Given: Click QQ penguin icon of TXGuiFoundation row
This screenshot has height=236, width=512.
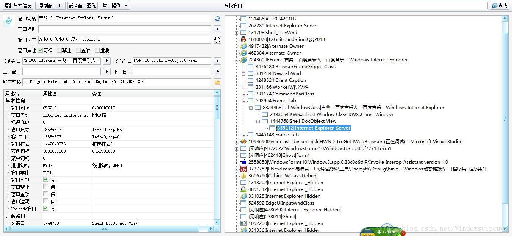Looking at the screenshot, I should (244, 39).
